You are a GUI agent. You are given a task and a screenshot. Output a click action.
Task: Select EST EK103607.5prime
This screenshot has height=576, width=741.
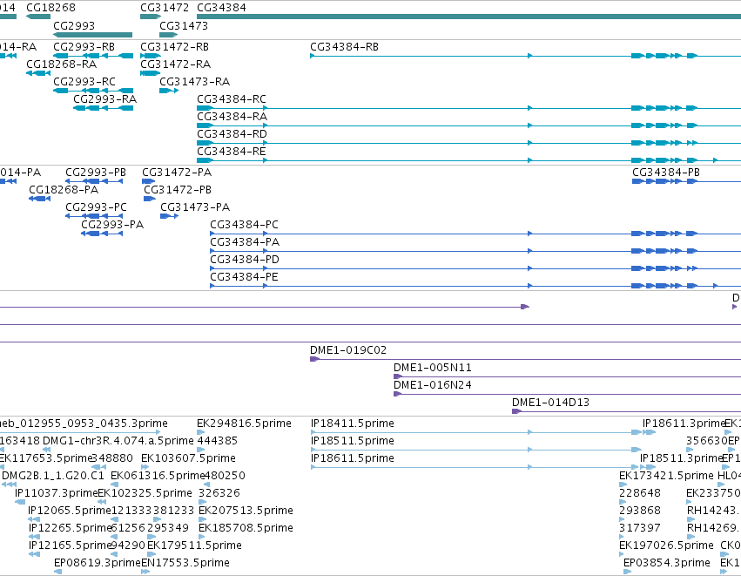click(188, 458)
